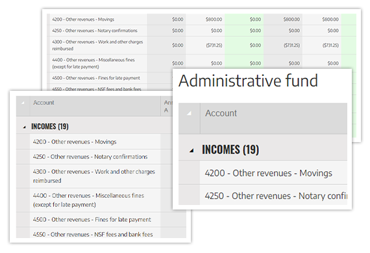Click green $0.00 cell in top table 4400 row

click(x=244, y=62)
